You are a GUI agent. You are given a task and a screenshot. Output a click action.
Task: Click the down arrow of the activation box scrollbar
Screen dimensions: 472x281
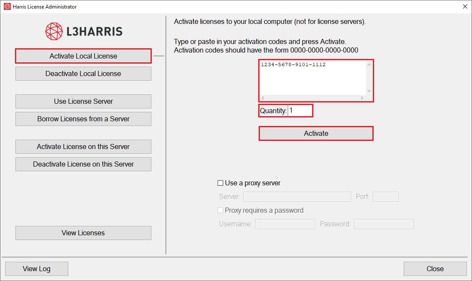click(x=369, y=91)
